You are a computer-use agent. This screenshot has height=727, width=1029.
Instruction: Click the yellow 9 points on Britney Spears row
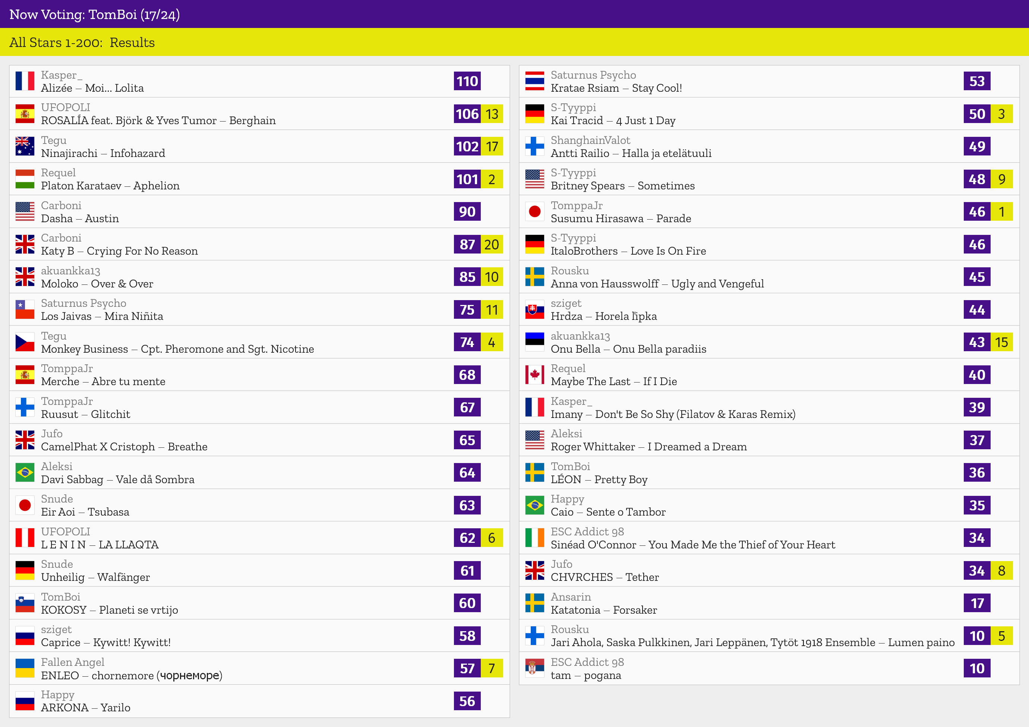tap(1002, 179)
